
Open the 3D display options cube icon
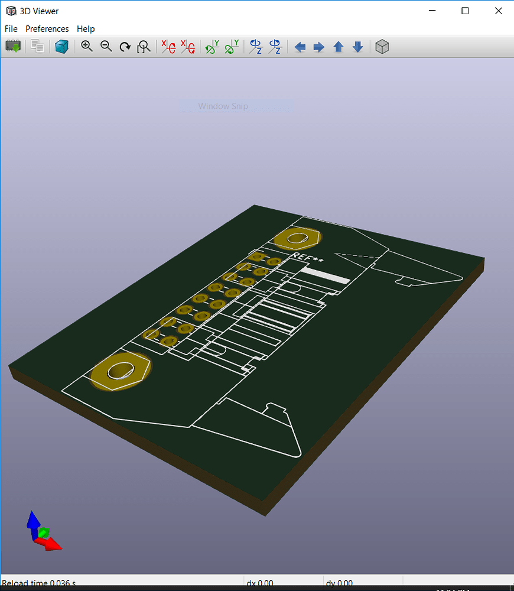[62, 47]
